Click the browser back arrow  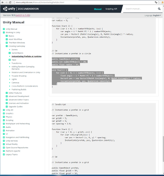[2, 2]
